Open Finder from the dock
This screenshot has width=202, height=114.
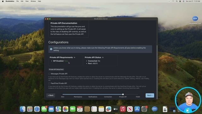pyautogui.click(x=23, y=109)
